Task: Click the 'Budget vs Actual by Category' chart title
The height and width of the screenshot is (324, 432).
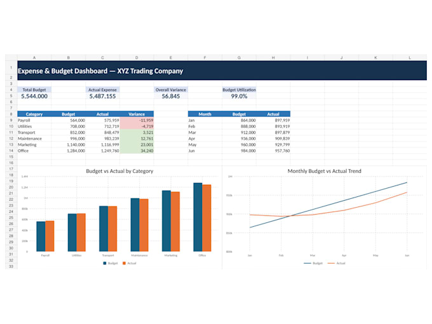Action: coord(119,171)
